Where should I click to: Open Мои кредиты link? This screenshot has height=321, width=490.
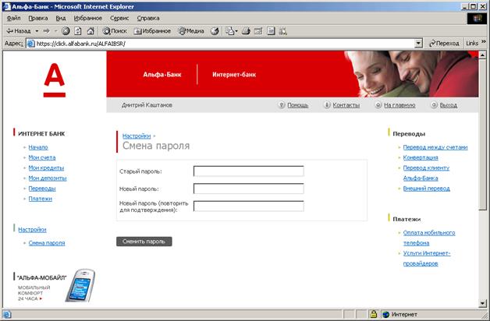[x=46, y=168]
